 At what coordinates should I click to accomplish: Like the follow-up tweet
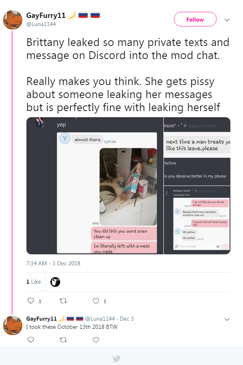[x=96, y=340]
